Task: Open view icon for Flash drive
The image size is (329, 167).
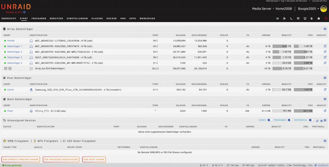Action: 325,111
